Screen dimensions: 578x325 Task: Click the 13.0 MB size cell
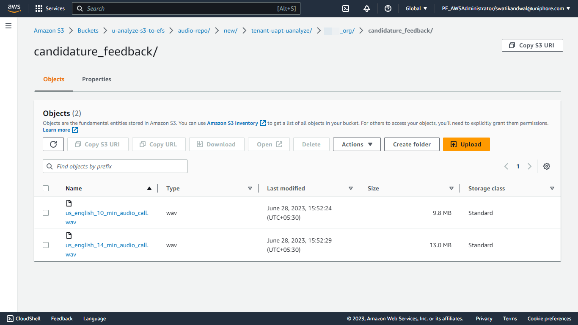pos(440,245)
